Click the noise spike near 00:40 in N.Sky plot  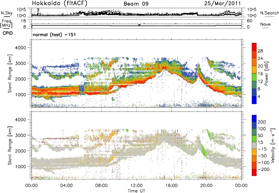(38, 11)
